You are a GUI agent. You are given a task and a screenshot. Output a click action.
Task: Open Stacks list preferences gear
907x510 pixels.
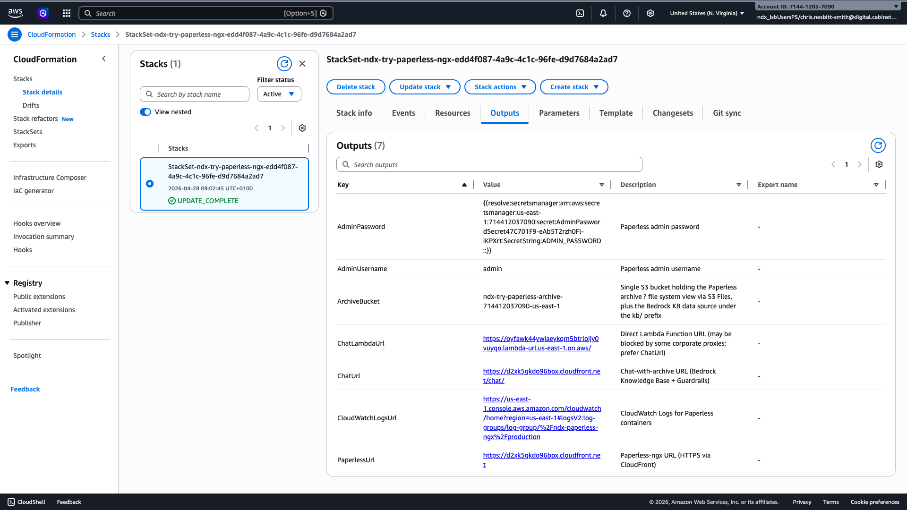click(x=302, y=128)
